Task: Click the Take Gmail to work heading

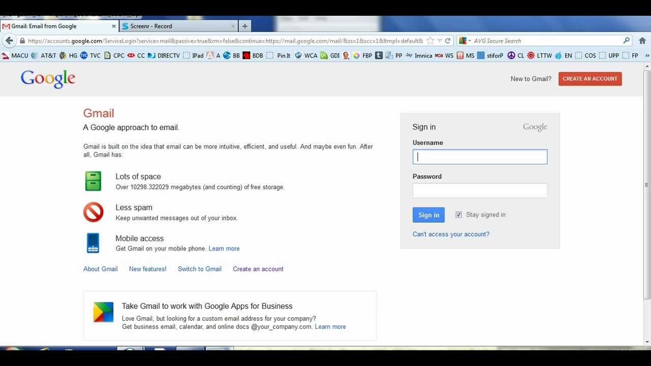Action: coord(207,306)
